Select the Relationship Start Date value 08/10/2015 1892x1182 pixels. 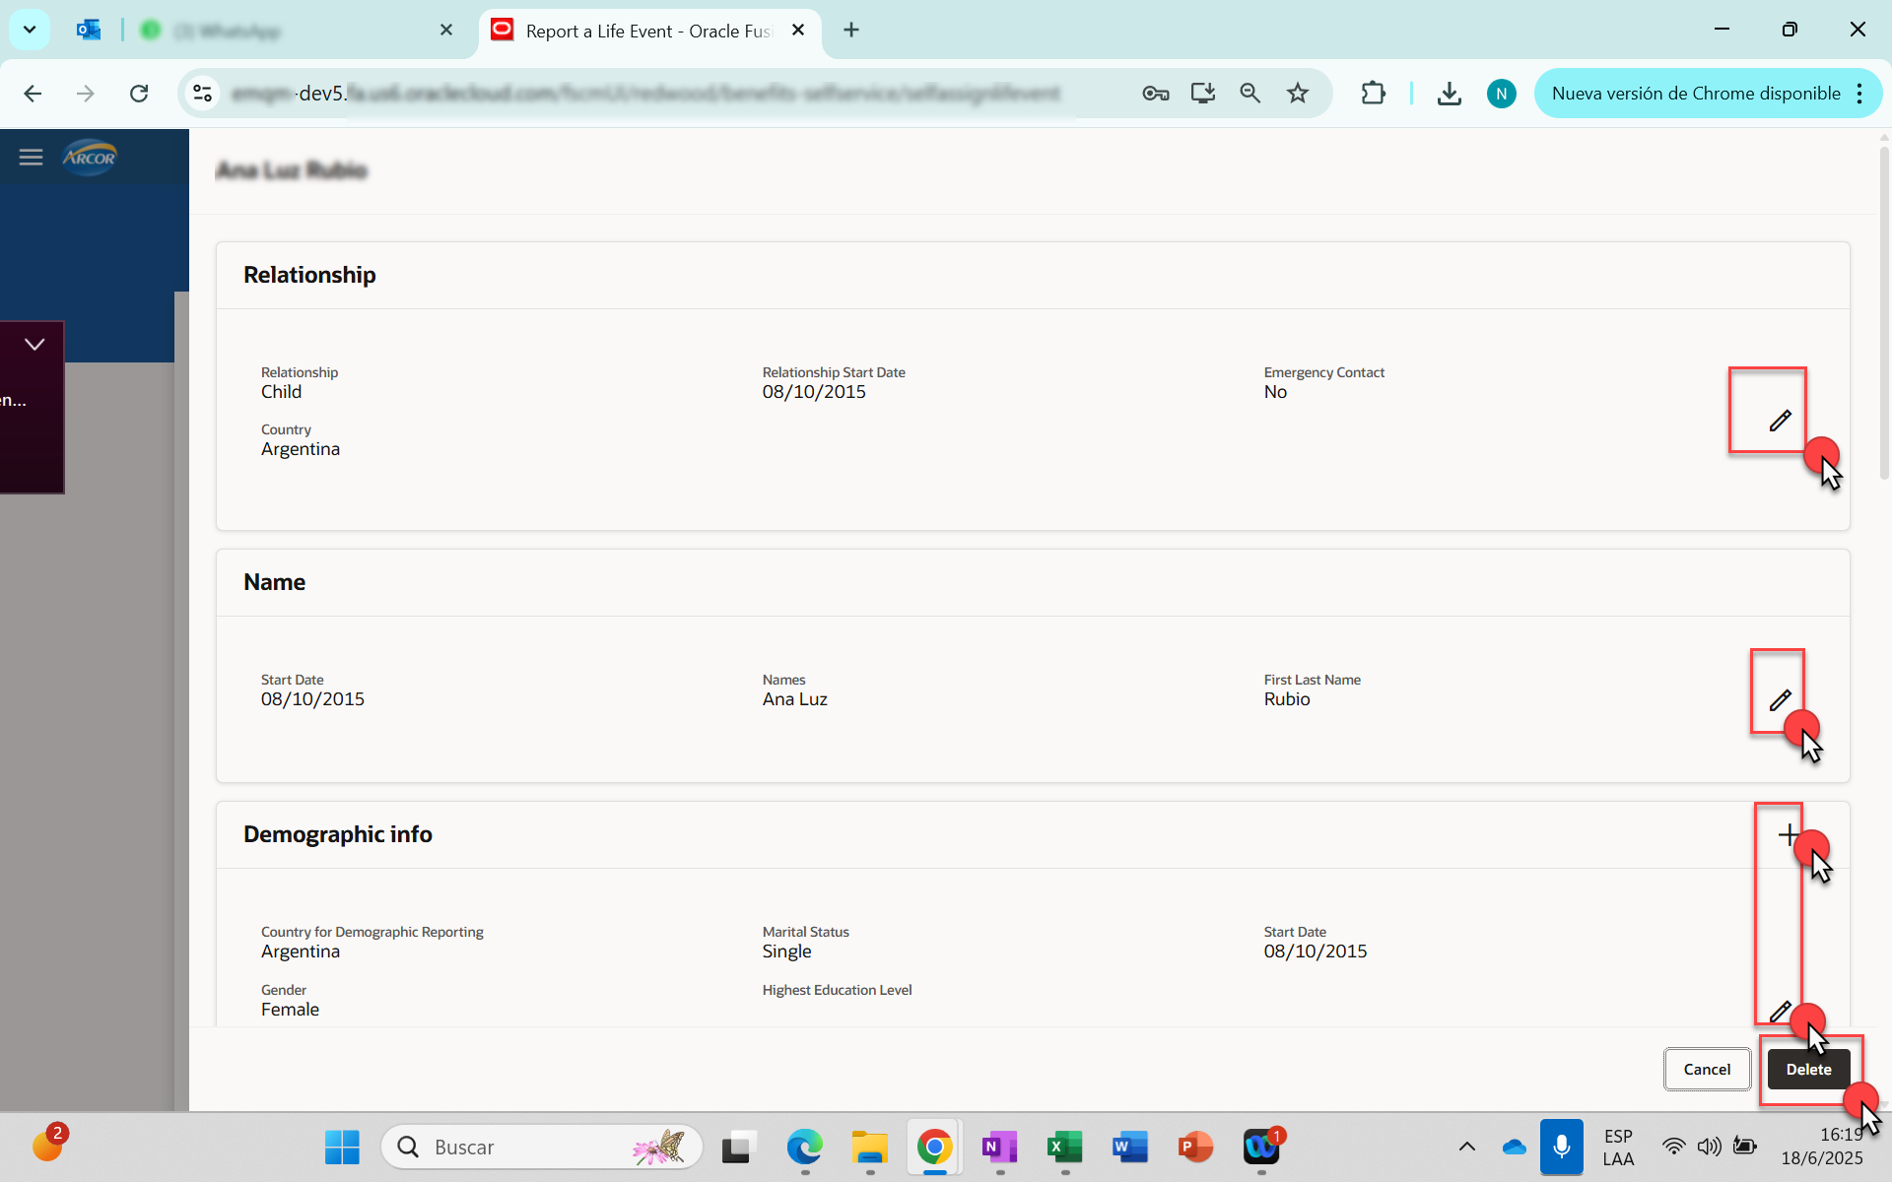click(814, 392)
